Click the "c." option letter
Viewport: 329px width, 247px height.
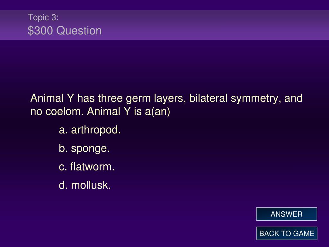click(63, 167)
